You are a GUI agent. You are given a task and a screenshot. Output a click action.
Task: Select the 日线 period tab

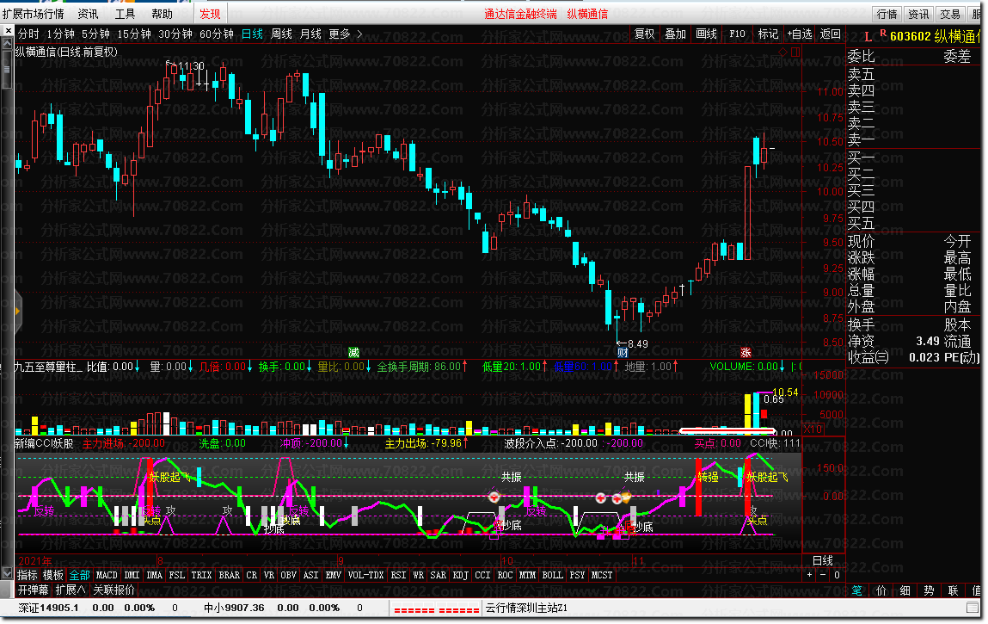252,34
